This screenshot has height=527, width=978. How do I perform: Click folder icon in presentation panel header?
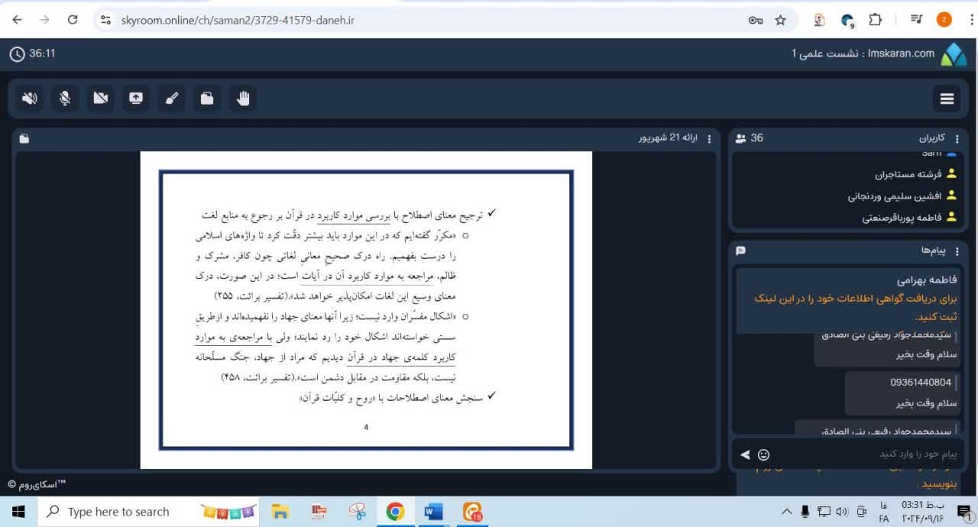tap(25, 138)
